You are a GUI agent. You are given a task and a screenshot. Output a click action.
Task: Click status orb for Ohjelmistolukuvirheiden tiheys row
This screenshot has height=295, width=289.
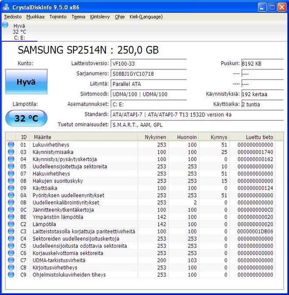[x=11, y=275]
